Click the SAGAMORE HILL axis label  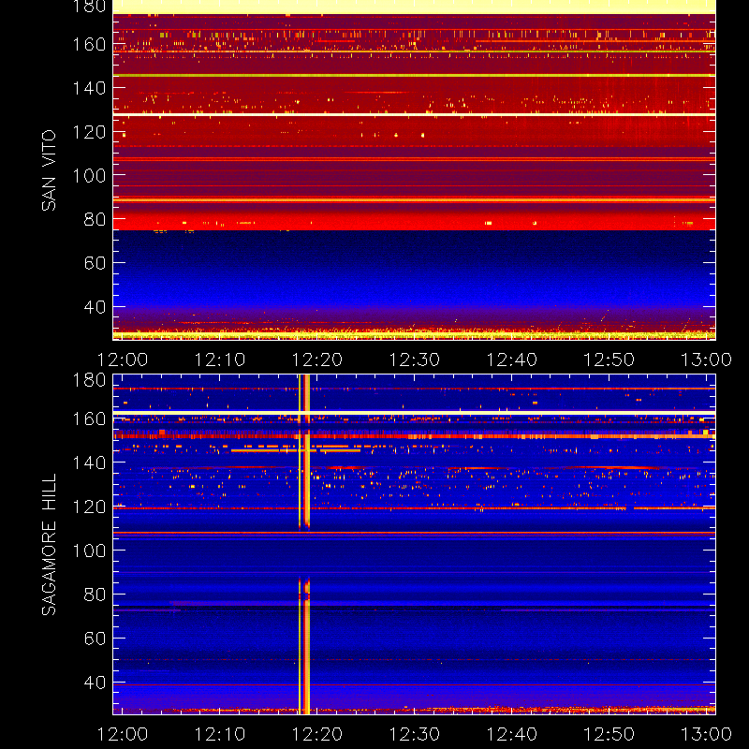(x=50, y=545)
